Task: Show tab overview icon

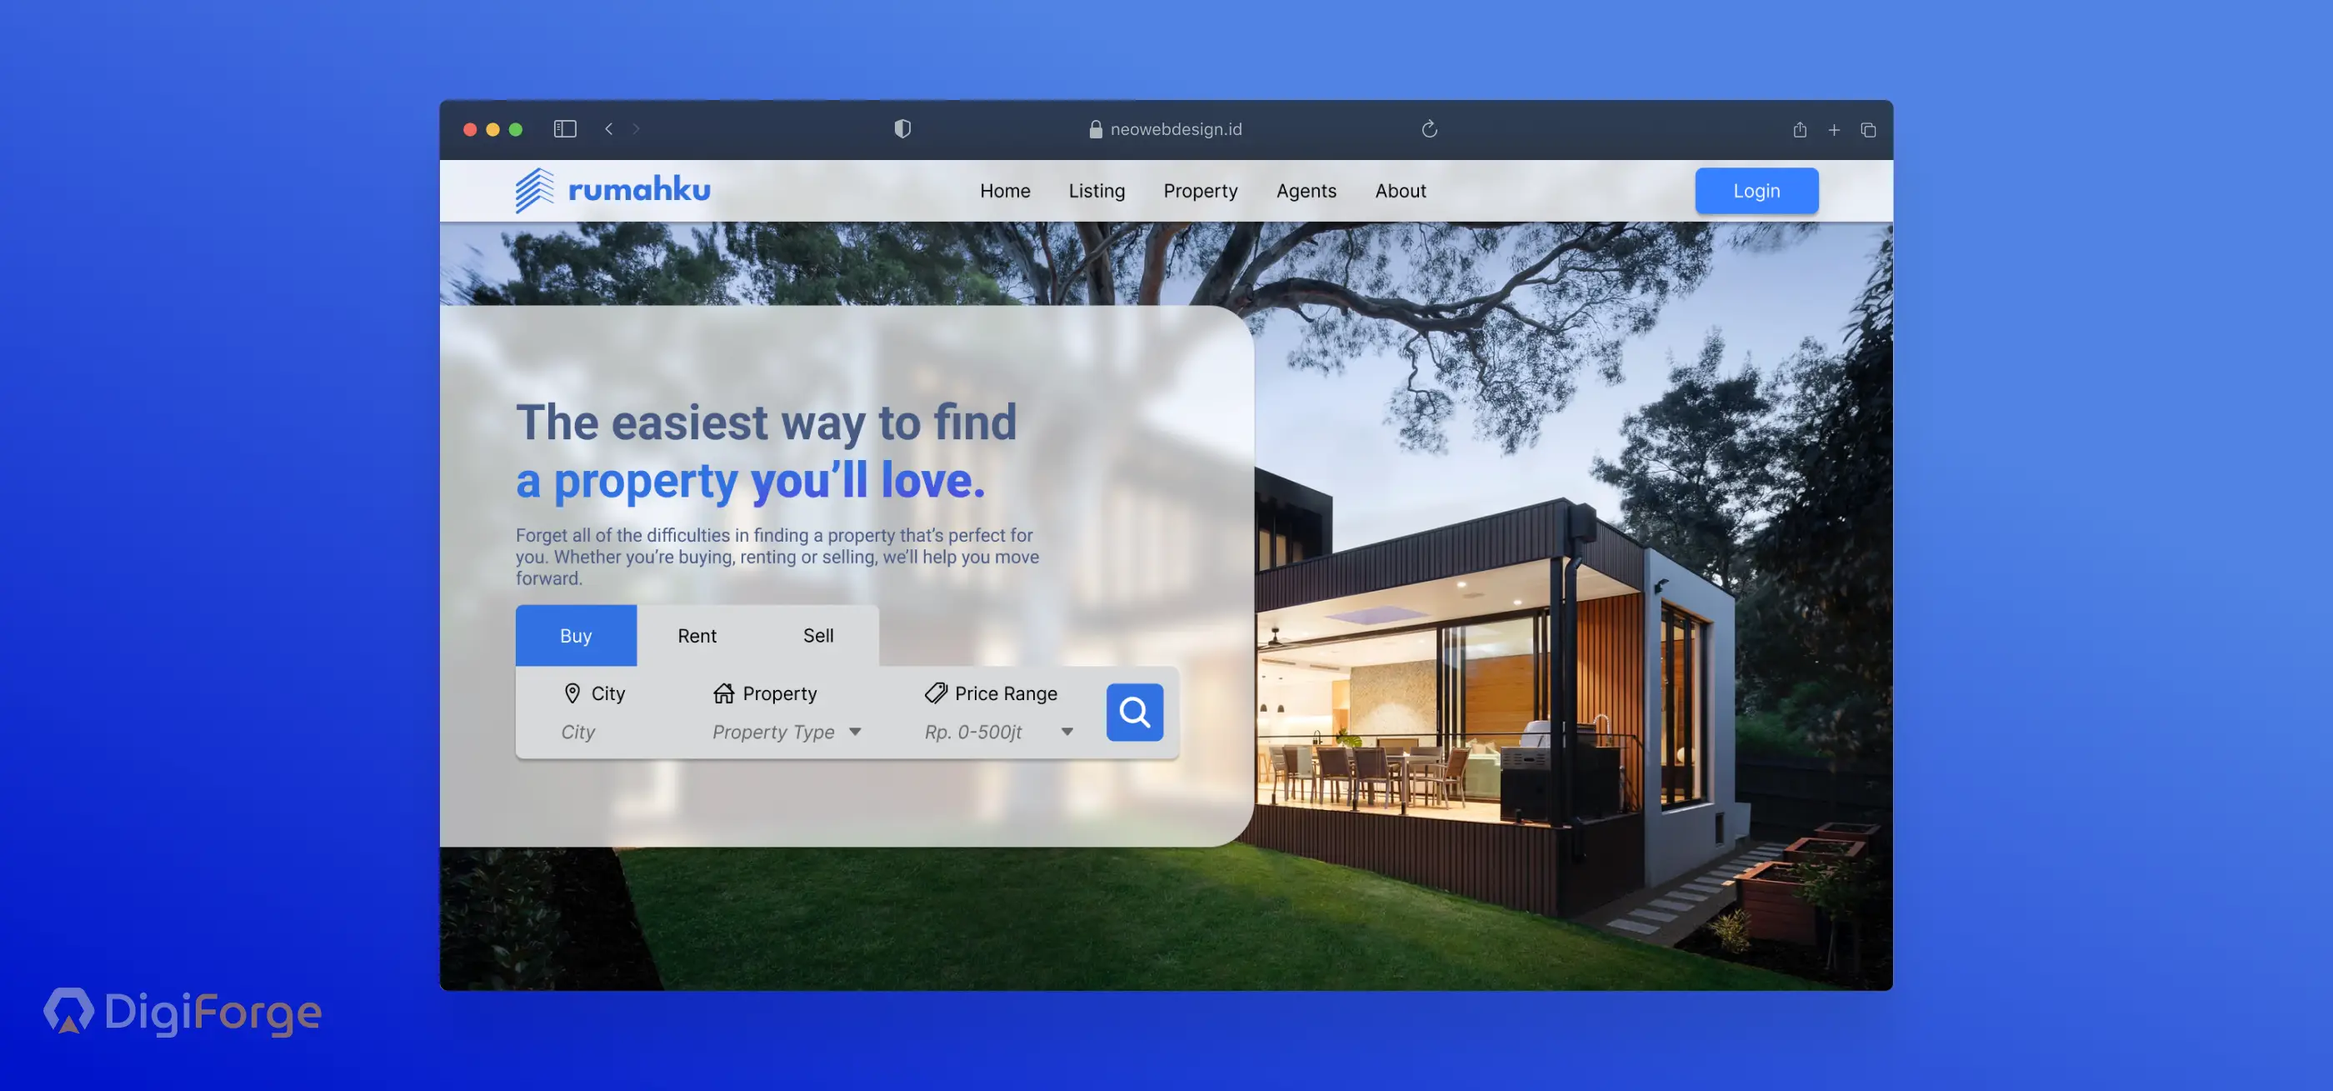Action: pyautogui.click(x=1868, y=129)
